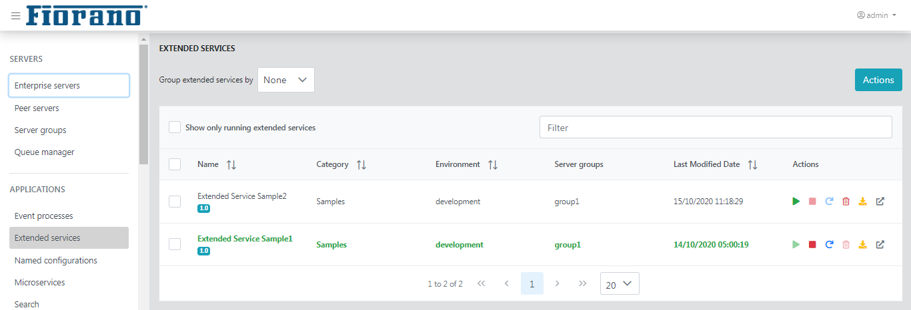The image size is (911, 310).
Task: Go to last page of results
Action: [x=583, y=283]
